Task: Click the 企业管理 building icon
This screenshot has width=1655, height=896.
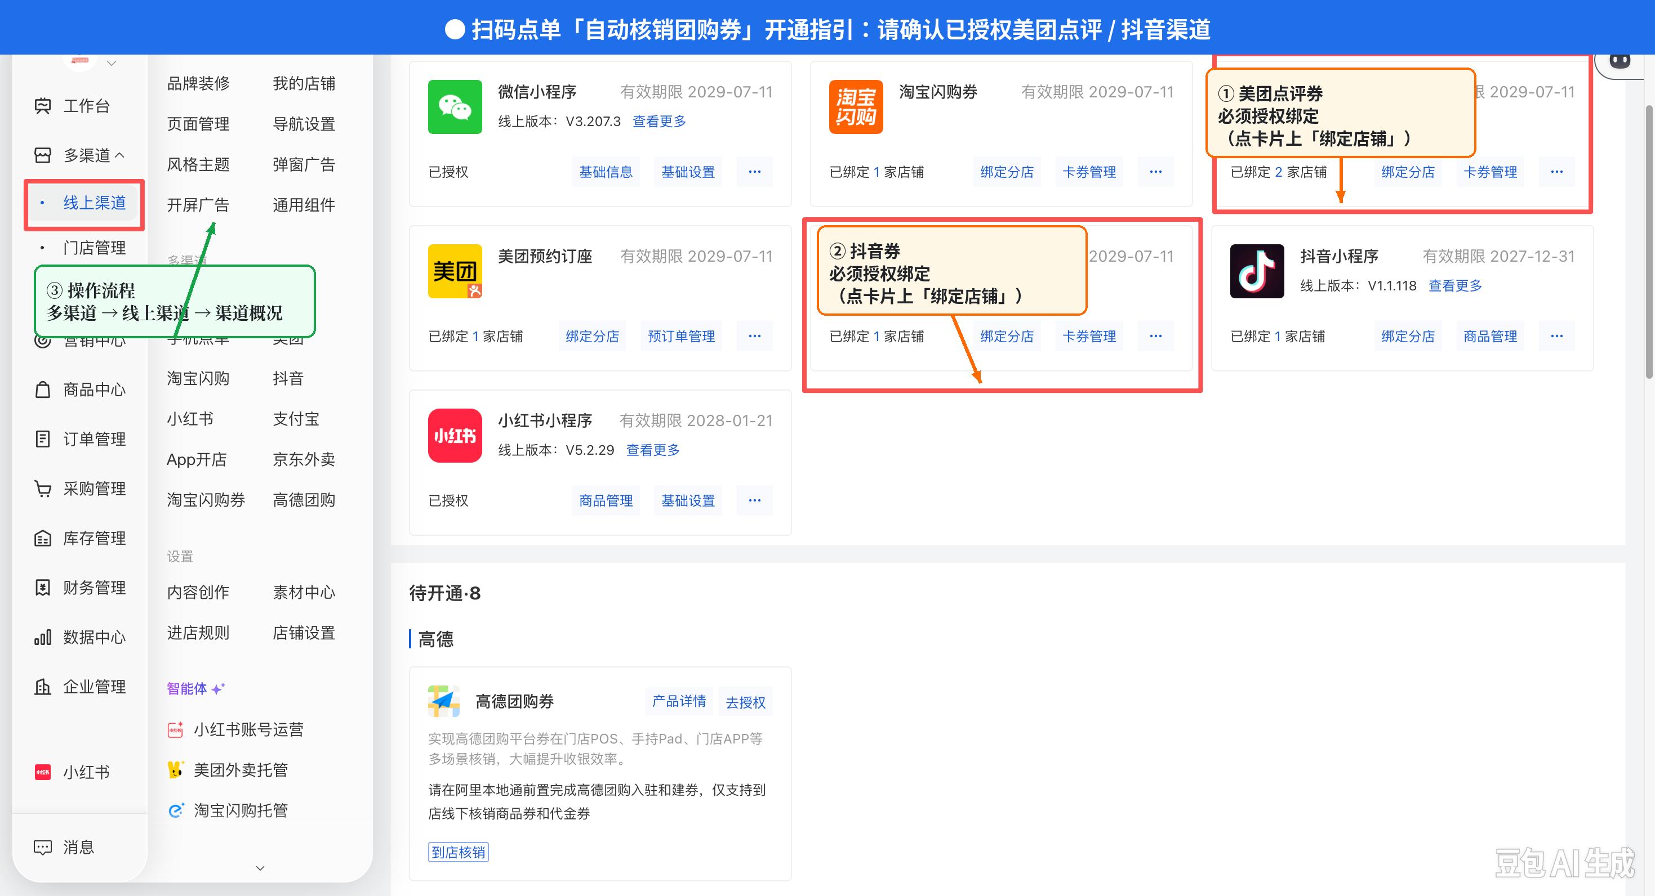Action: (42, 687)
